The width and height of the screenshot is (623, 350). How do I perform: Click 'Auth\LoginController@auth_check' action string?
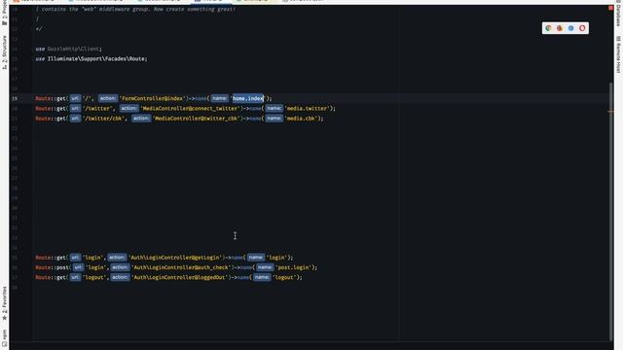coord(181,267)
